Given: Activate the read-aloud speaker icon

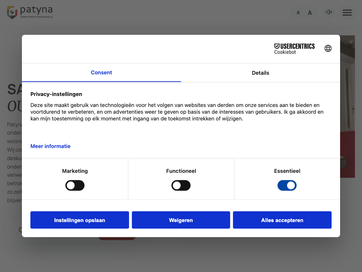Looking at the screenshot, I should [329, 12].
